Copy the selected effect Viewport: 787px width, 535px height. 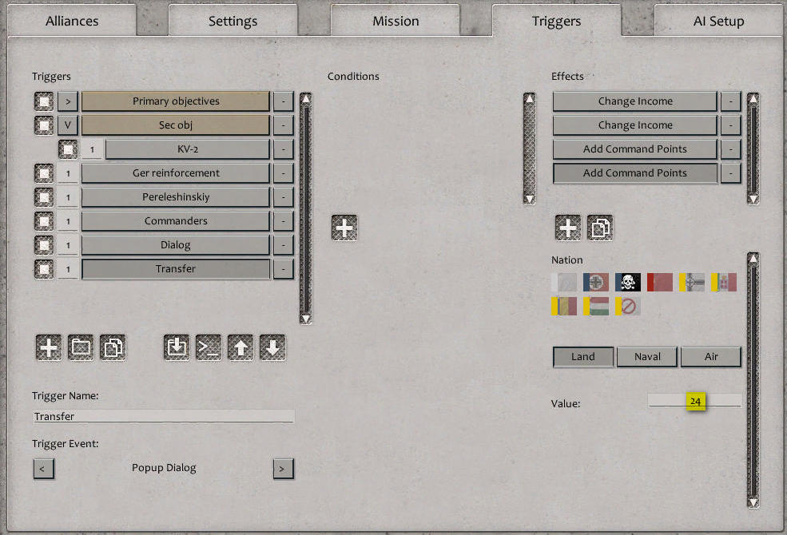tap(600, 228)
